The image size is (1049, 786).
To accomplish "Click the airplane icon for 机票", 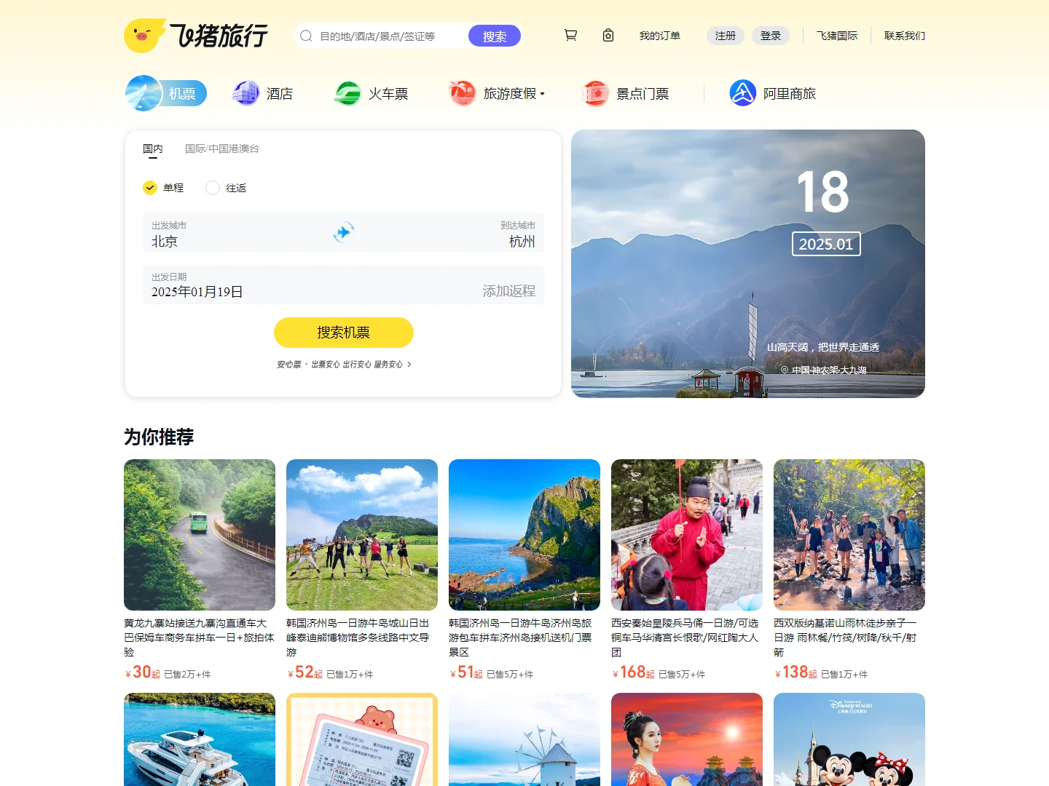I will 144,93.
